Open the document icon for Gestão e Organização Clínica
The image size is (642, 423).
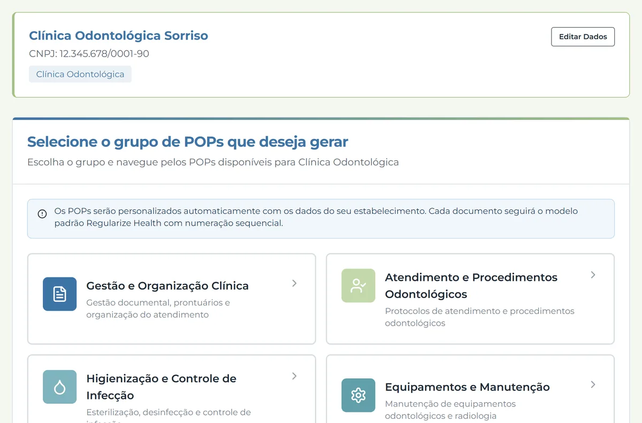(x=60, y=294)
